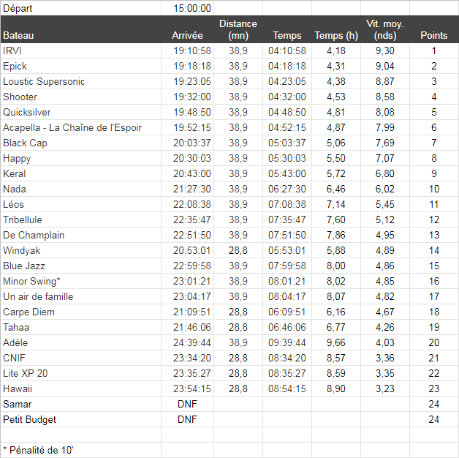Viewport: 459px width, 458px height.
Task: Click Petit Budget's points value 24
Action: [434, 419]
